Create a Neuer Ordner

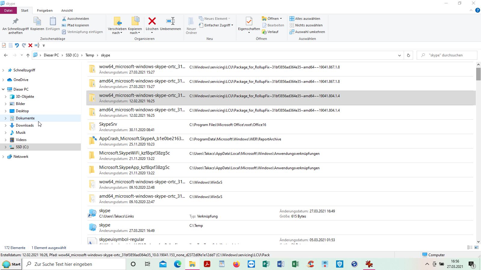tap(191, 25)
